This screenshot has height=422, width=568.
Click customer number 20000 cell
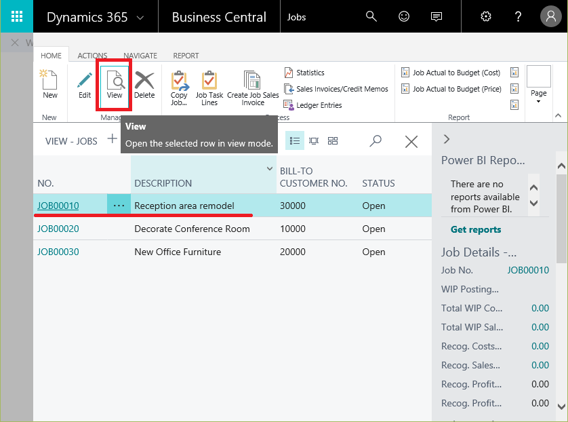[292, 252]
